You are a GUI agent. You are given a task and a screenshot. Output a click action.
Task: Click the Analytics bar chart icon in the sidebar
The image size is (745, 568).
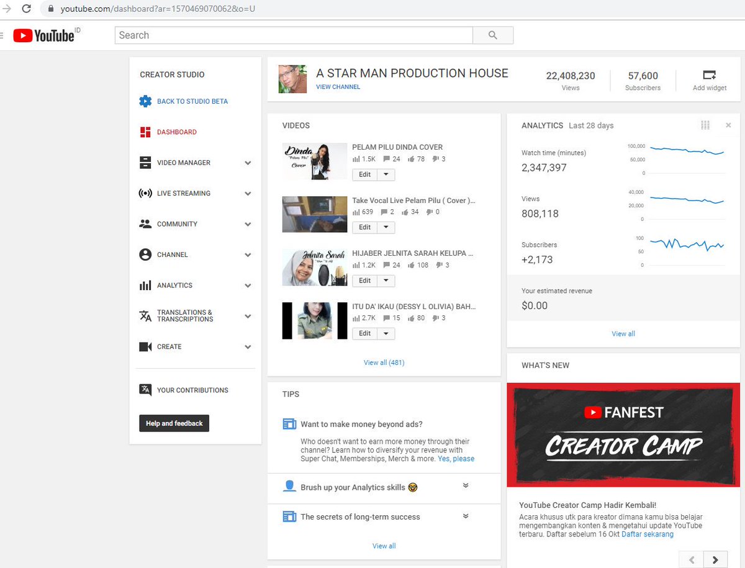point(145,286)
